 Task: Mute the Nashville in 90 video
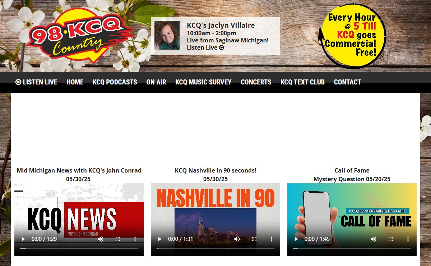click(x=237, y=239)
